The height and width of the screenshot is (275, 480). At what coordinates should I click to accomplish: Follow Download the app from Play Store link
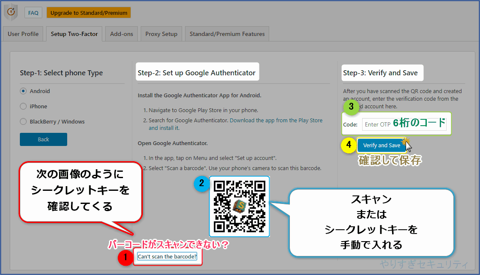click(x=235, y=124)
